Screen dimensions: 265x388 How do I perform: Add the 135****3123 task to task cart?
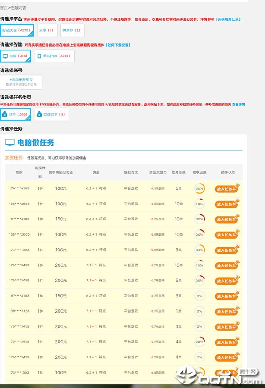[x=227, y=311]
